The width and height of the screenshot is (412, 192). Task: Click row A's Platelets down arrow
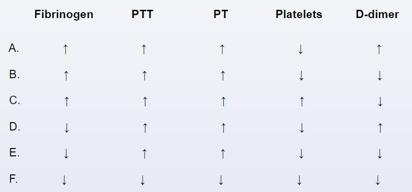301,49
